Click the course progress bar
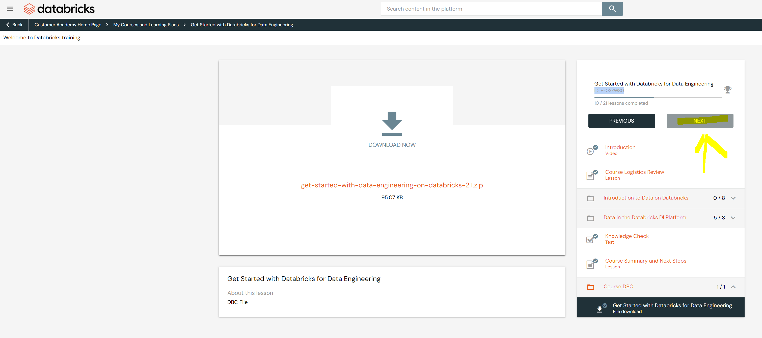Screen dimensions: 762x338 tap(657, 98)
